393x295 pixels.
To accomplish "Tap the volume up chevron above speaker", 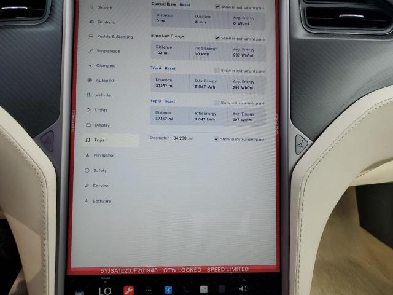I will tap(244, 280).
